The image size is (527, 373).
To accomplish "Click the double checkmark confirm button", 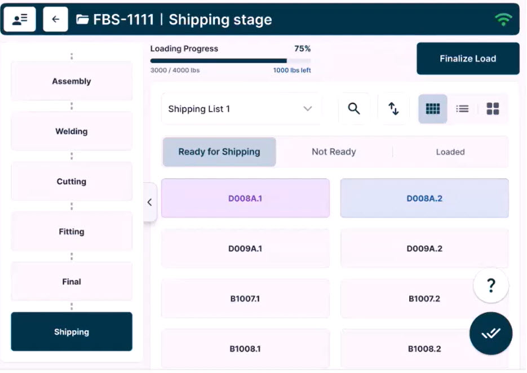I will (490, 334).
